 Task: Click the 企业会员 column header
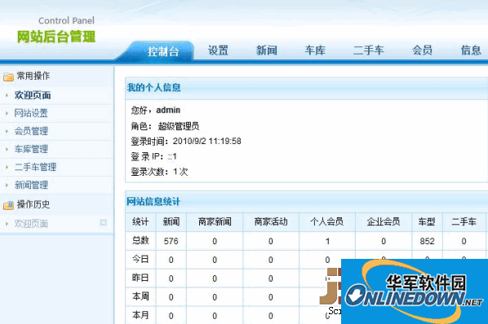383,222
